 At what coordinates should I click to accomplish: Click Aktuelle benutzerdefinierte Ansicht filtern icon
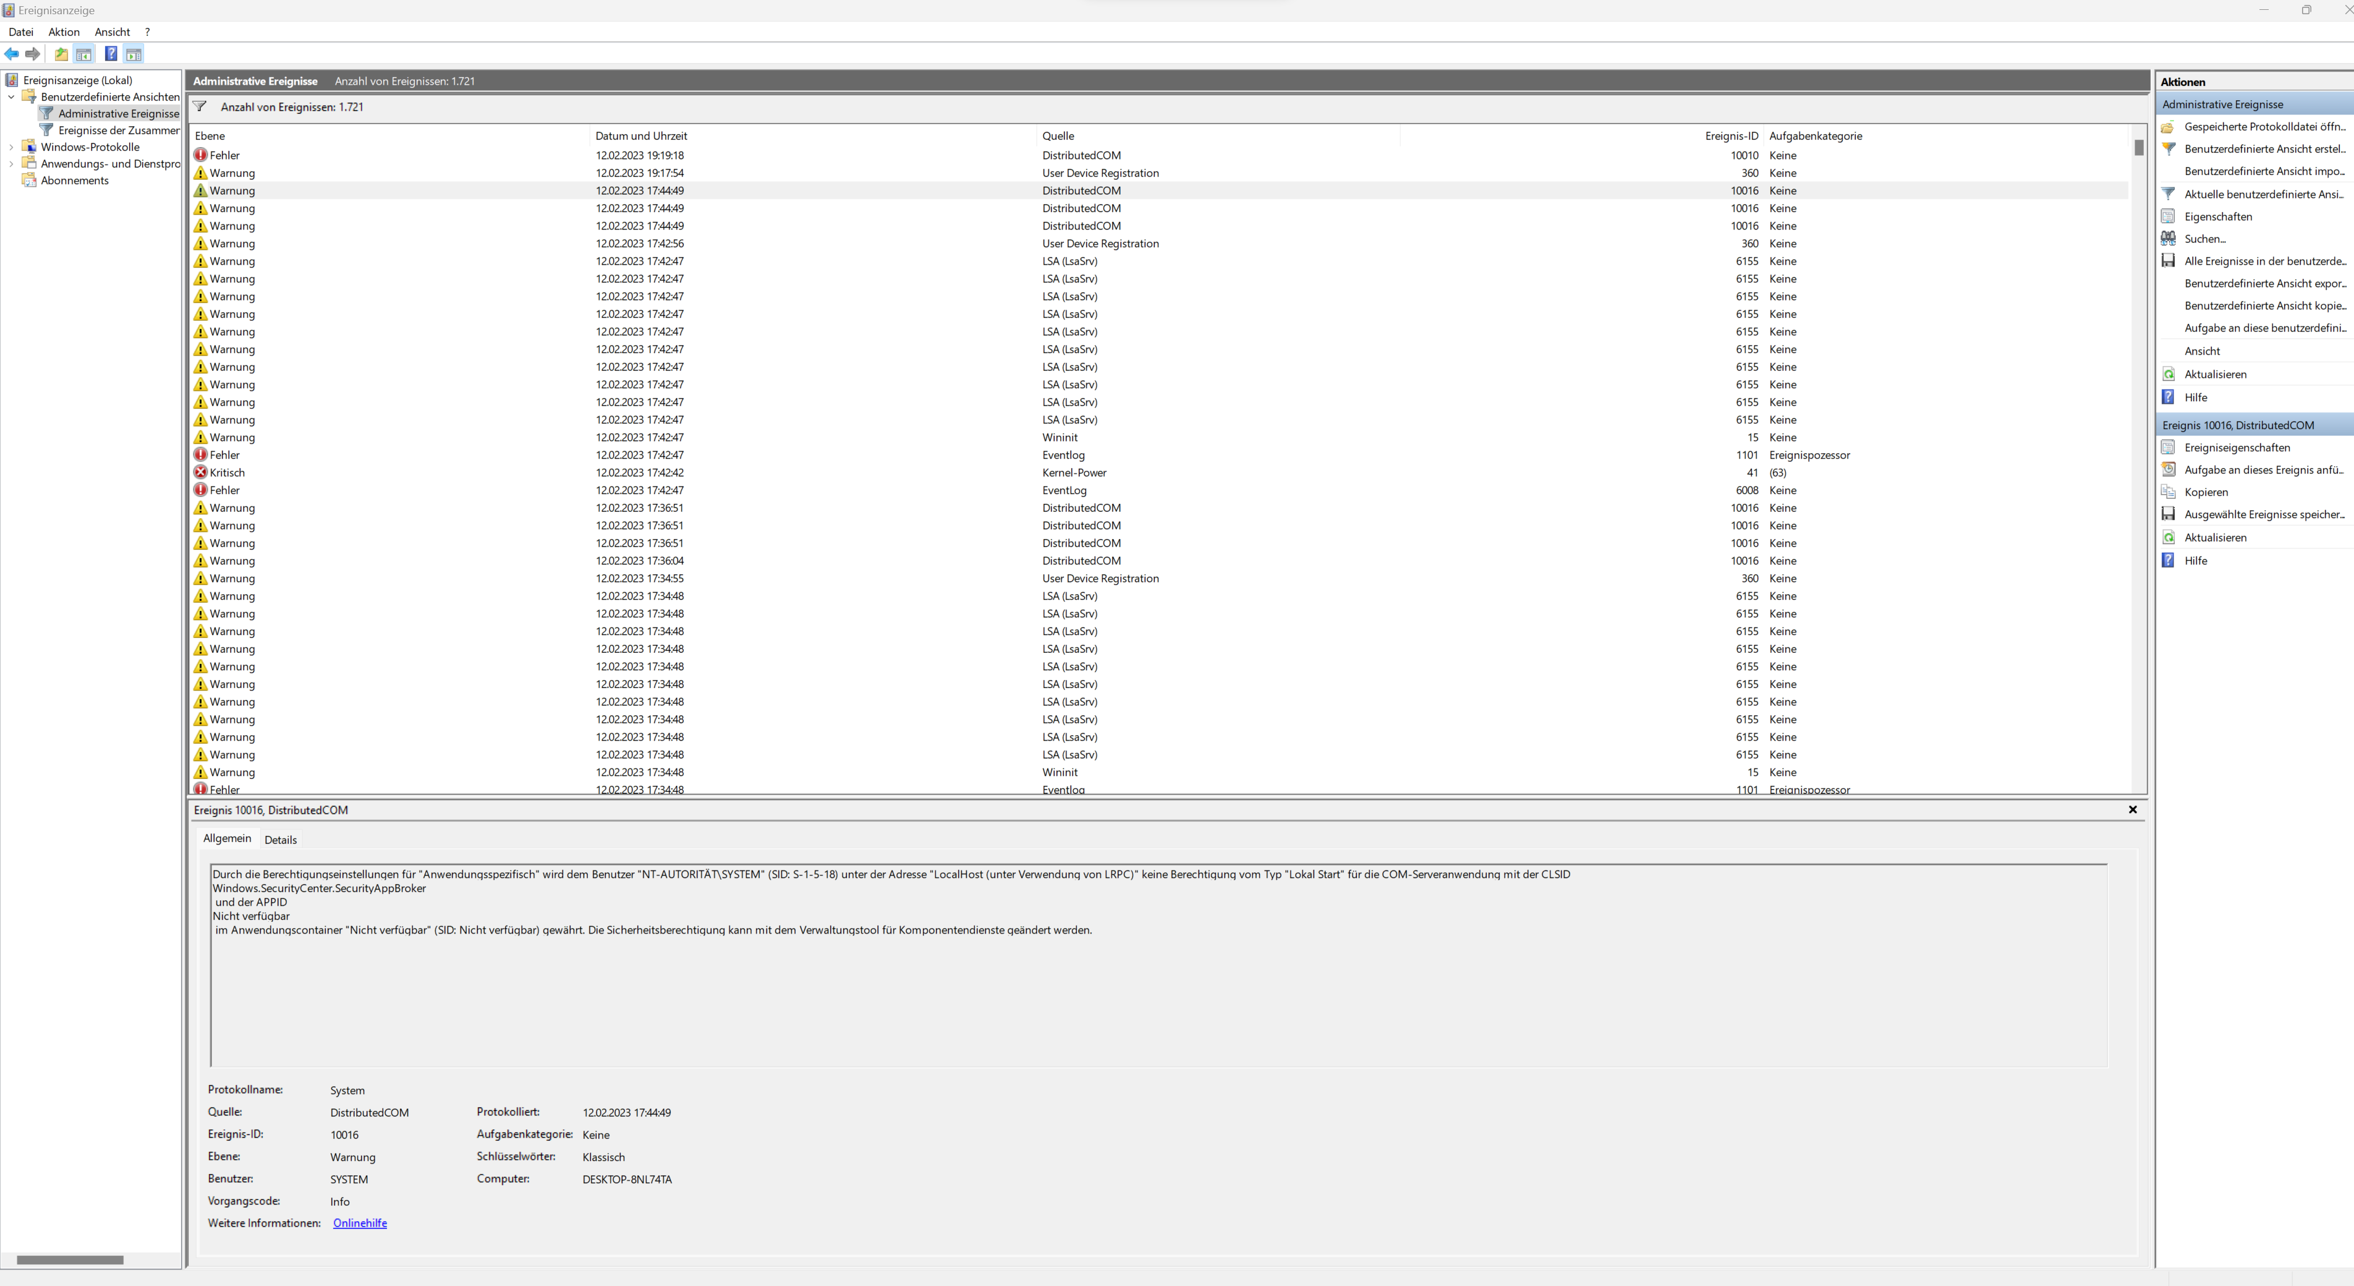point(2169,194)
